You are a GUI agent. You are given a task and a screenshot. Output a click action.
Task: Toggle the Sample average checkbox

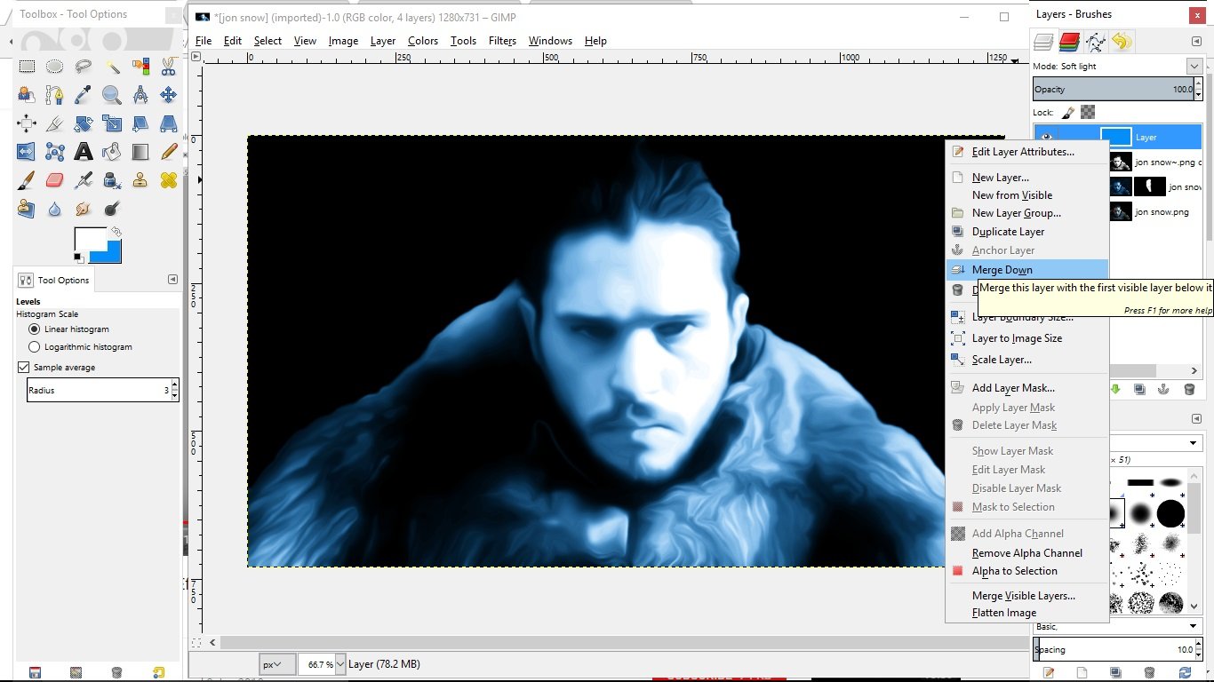coord(24,368)
